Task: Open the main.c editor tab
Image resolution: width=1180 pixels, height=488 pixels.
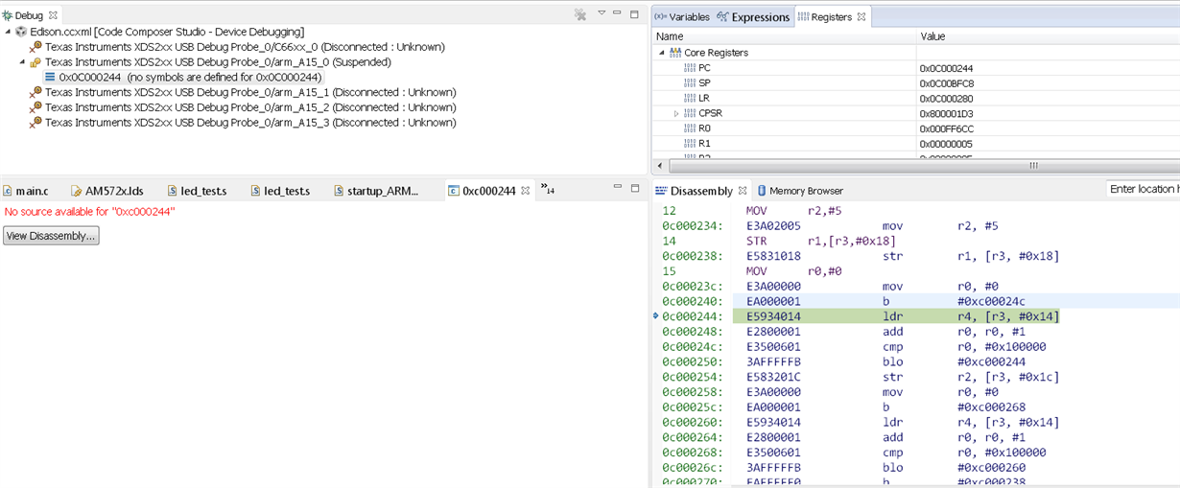Action: [25, 191]
